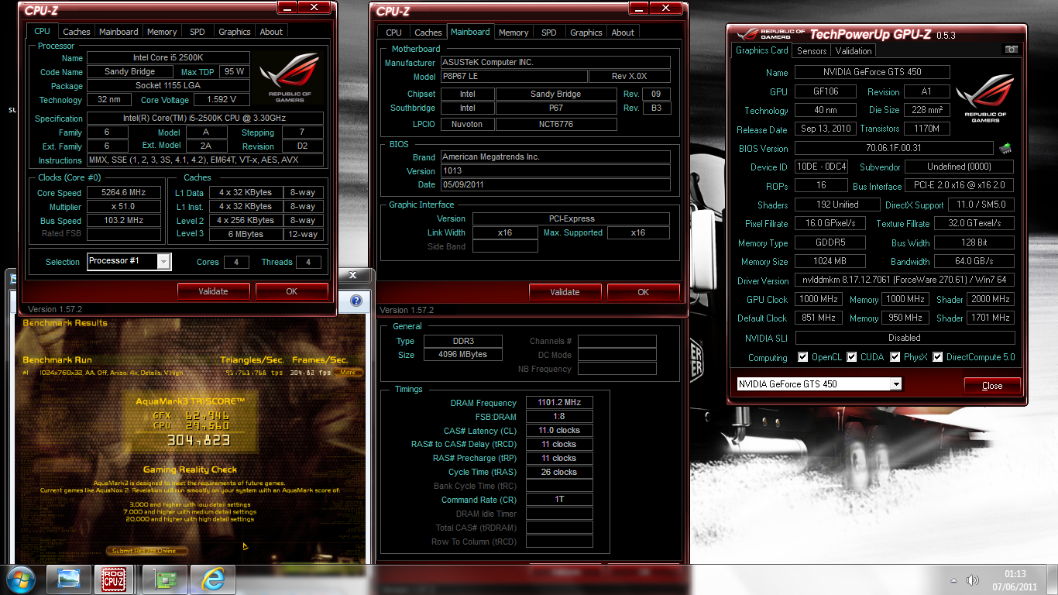
Task: Click OK in the left CPU-Z window
Action: pos(292,291)
